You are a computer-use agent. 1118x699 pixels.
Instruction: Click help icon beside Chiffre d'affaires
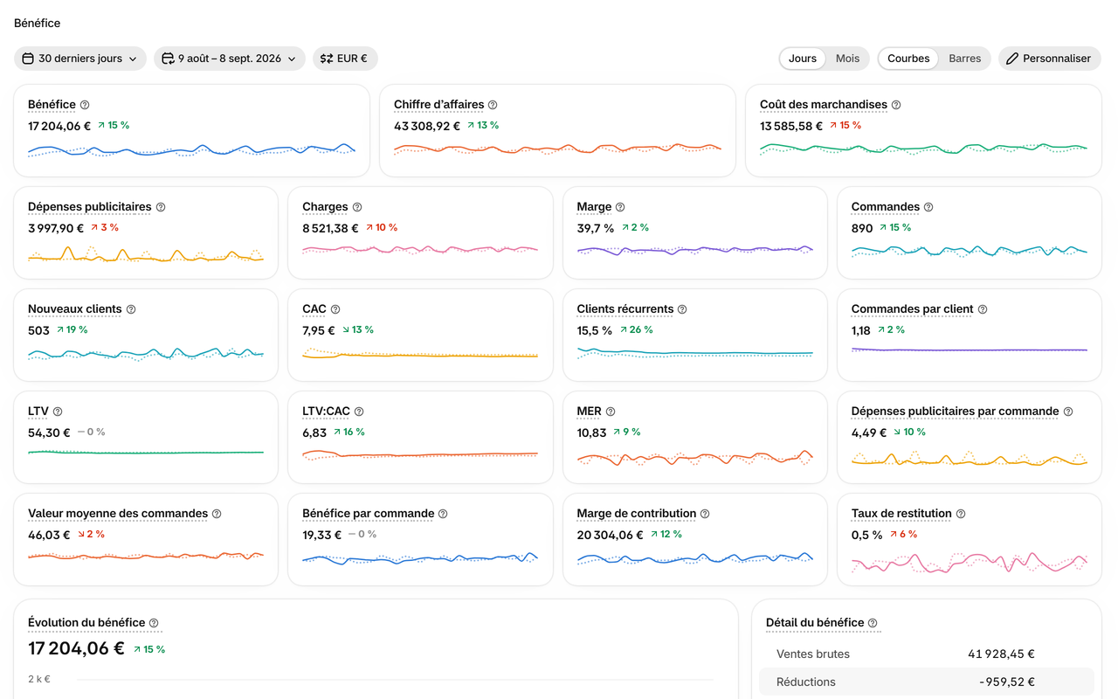493,105
